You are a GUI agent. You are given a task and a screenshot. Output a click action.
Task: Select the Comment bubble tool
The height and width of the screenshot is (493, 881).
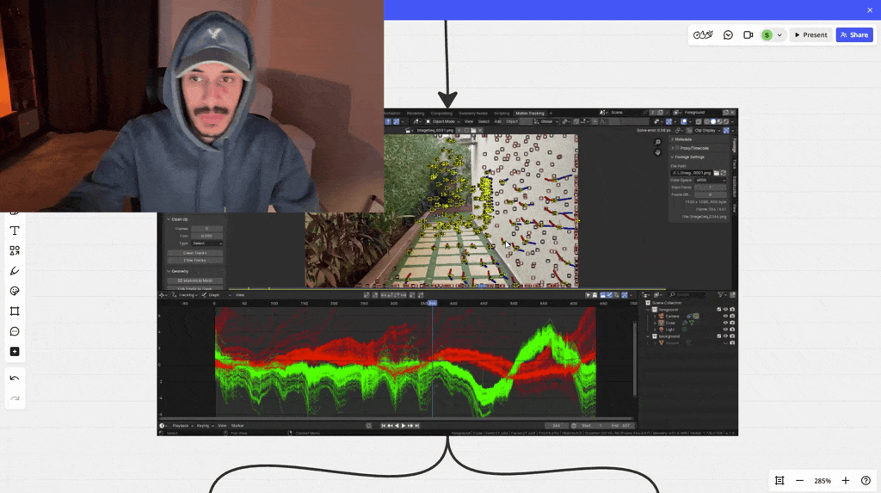[15, 331]
